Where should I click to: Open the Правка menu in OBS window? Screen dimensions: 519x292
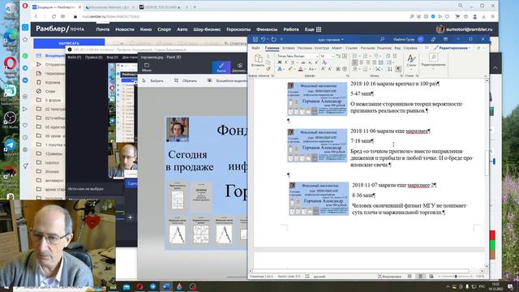click(94, 57)
